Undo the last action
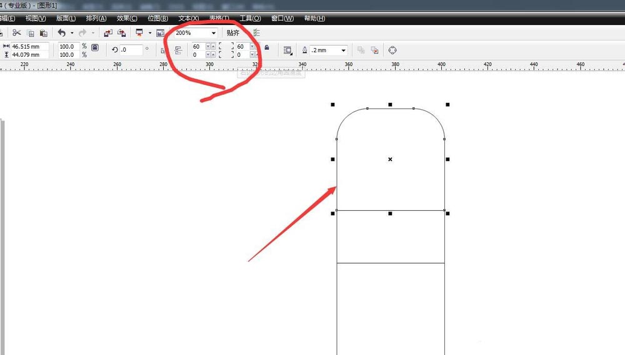Viewport: 625px width, 355px height. (x=61, y=32)
